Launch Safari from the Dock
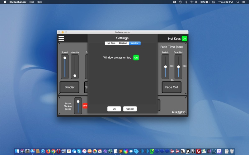The width and height of the screenshot is (249, 155). 43,151
